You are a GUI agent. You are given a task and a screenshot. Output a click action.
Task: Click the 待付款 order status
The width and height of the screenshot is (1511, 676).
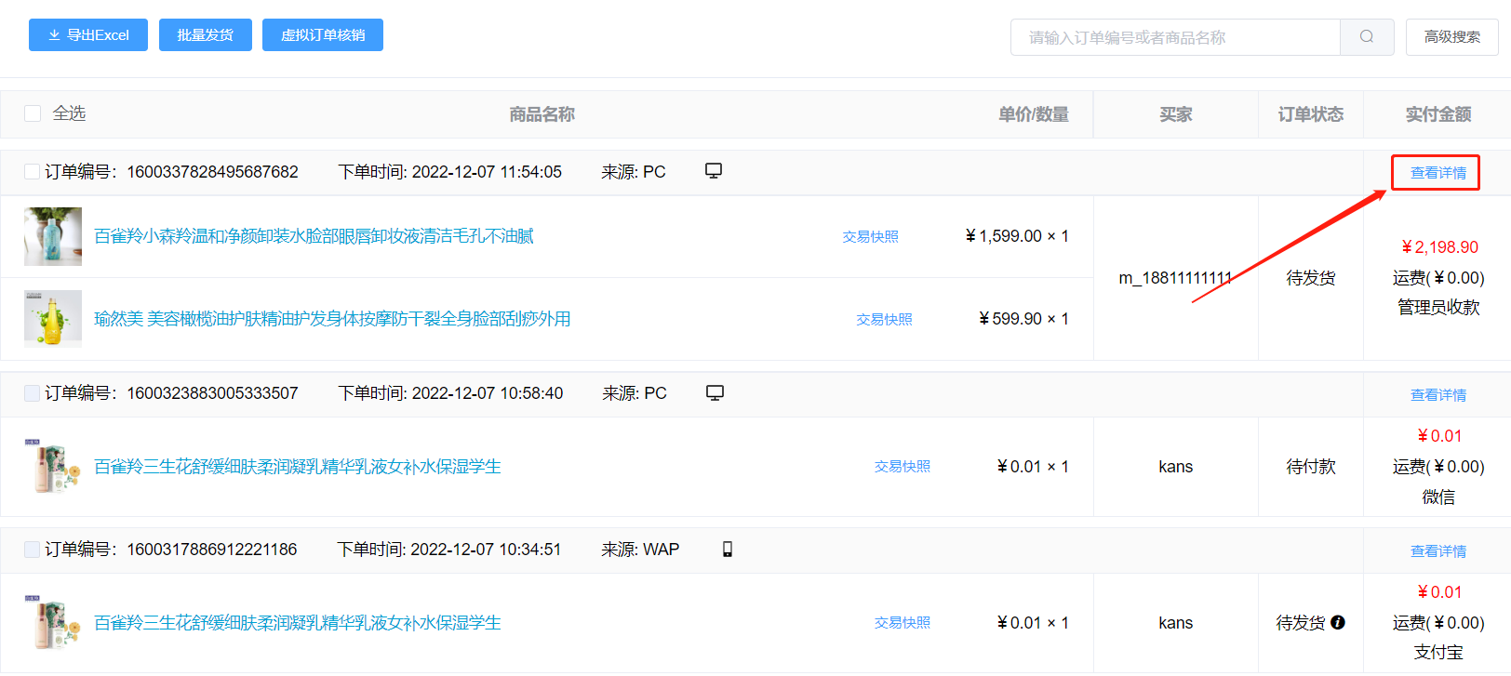(1311, 467)
